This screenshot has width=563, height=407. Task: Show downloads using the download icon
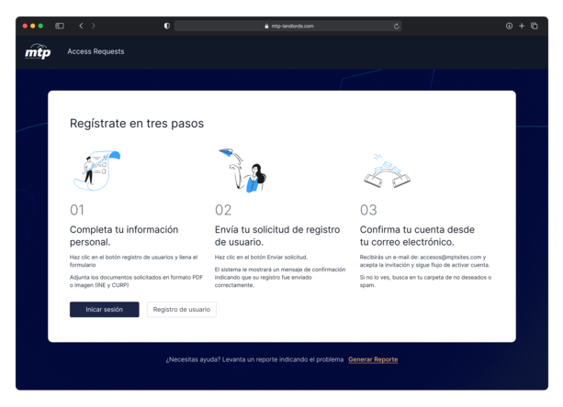pyautogui.click(x=509, y=26)
